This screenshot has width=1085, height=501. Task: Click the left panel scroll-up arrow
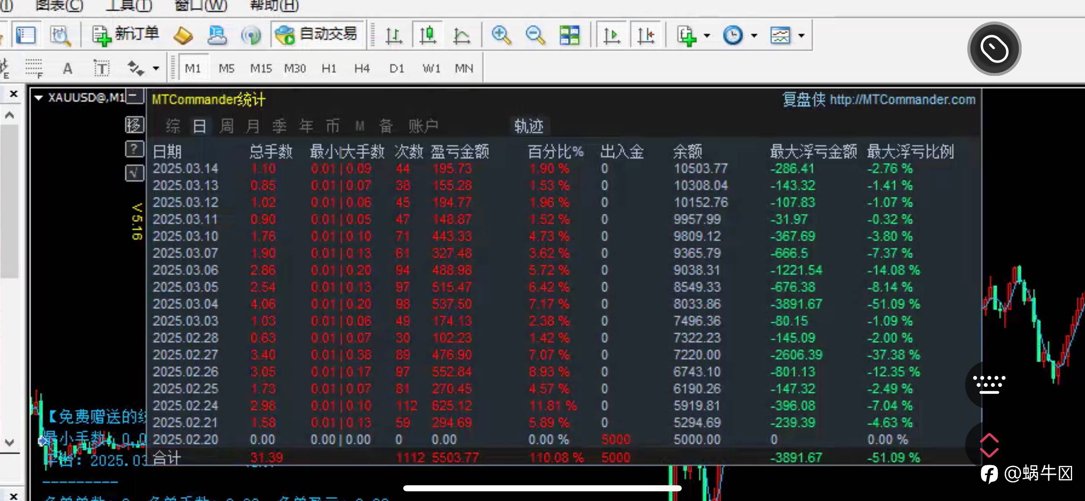[x=10, y=115]
